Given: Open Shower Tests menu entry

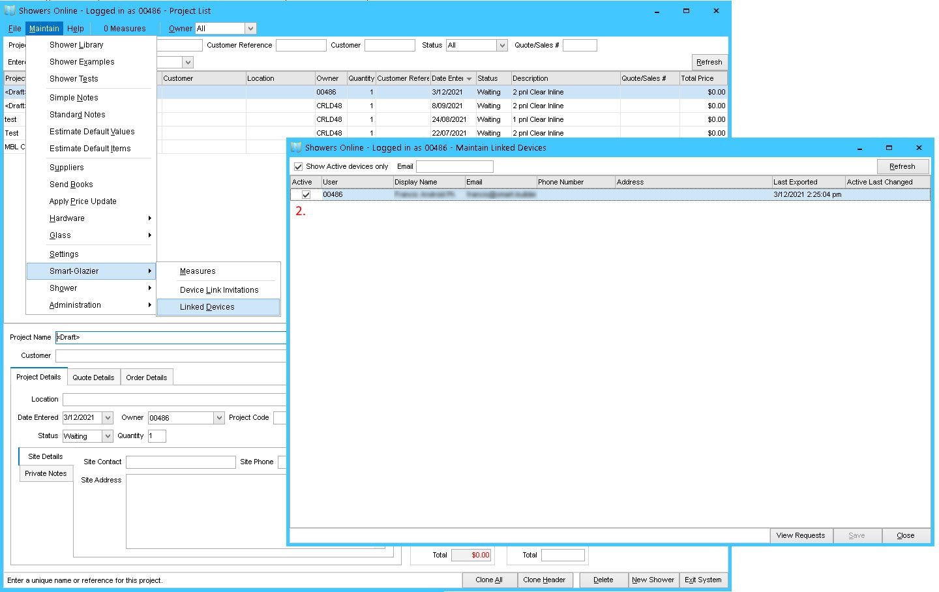Looking at the screenshot, I should click(x=91, y=79).
